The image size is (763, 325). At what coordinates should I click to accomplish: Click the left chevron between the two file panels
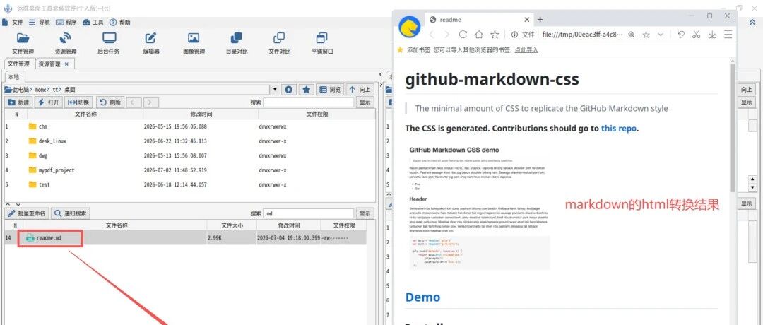tap(381, 74)
